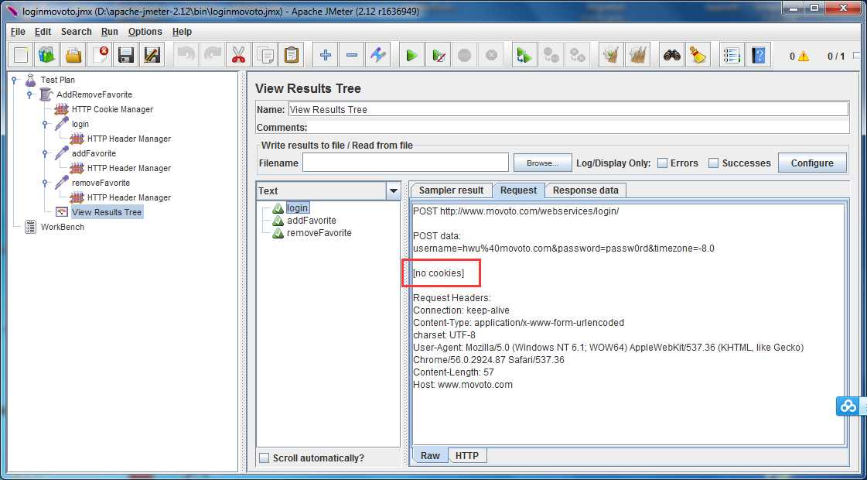Click the gray Shutdown icon

point(491,55)
